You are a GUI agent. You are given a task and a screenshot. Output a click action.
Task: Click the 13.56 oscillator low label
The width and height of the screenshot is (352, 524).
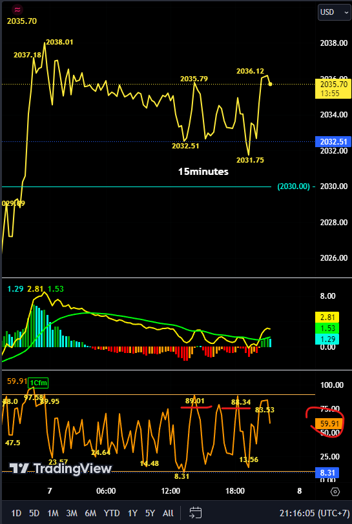tap(249, 459)
